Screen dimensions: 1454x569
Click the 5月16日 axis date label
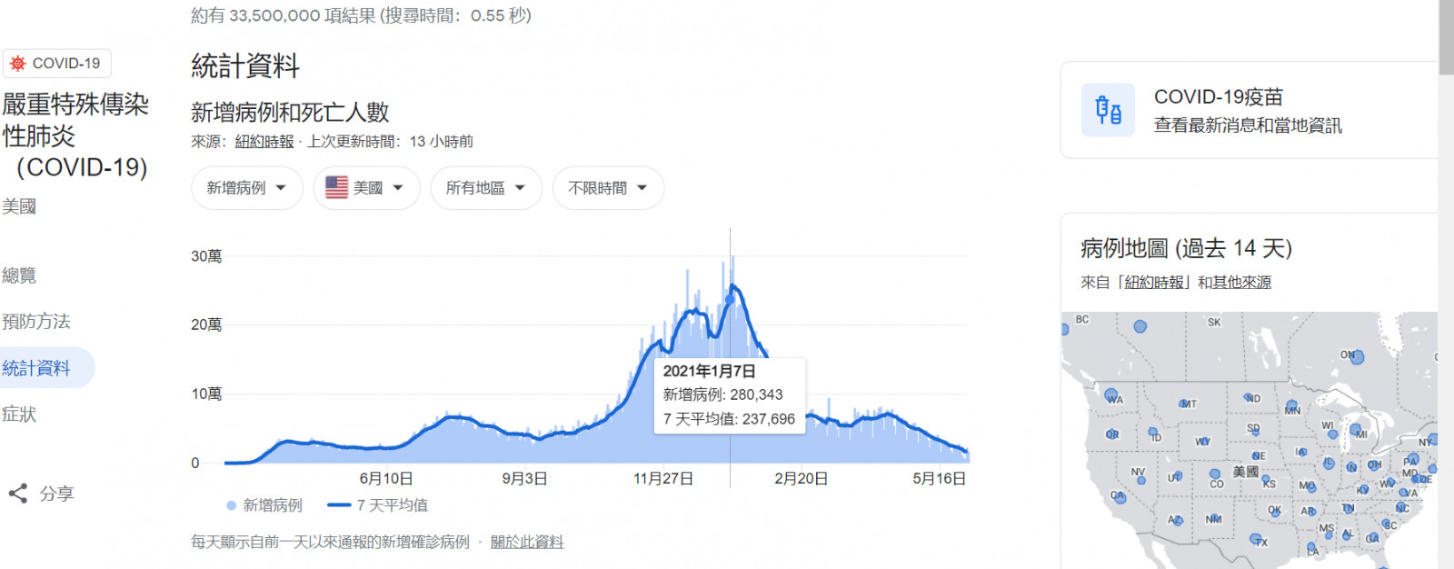pyautogui.click(x=939, y=479)
